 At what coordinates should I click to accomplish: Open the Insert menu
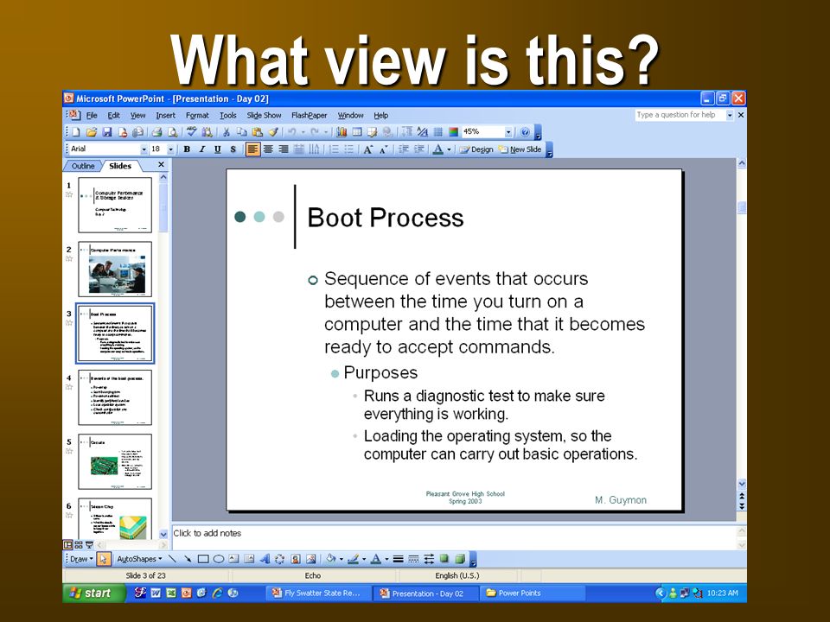tap(165, 115)
